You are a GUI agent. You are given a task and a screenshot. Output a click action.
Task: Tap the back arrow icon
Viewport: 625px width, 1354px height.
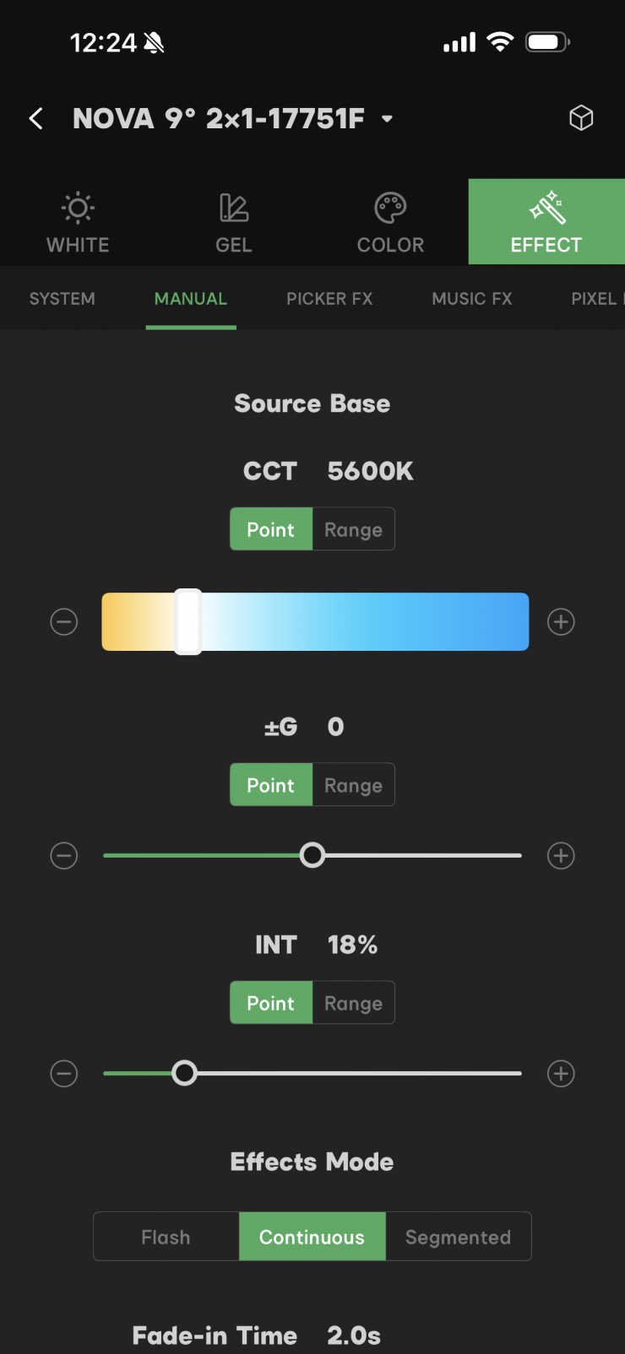36,118
